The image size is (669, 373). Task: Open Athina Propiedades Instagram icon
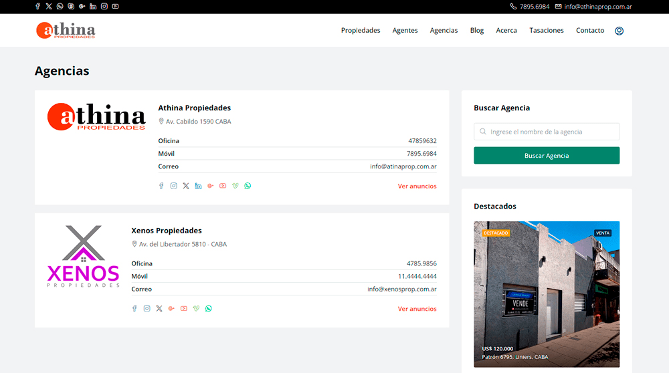click(x=174, y=186)
